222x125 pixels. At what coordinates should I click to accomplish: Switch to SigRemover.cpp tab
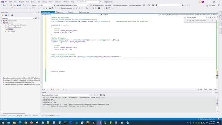click(x=84, y=12)
